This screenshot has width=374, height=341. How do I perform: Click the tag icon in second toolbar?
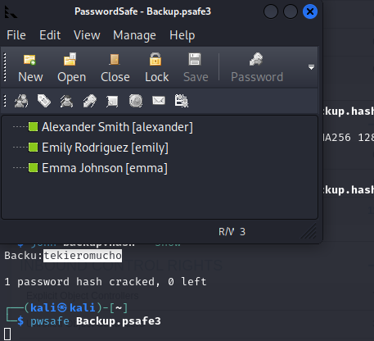(44, 101)
